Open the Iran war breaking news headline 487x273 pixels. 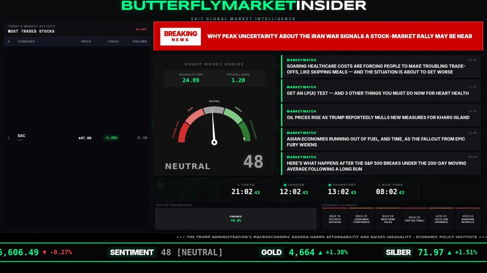339,36
